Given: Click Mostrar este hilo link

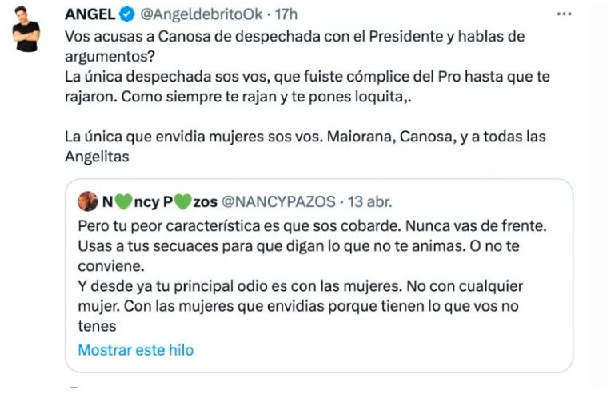Looking at the screenshot, I should pyautogui.click(x=135, y=350).
